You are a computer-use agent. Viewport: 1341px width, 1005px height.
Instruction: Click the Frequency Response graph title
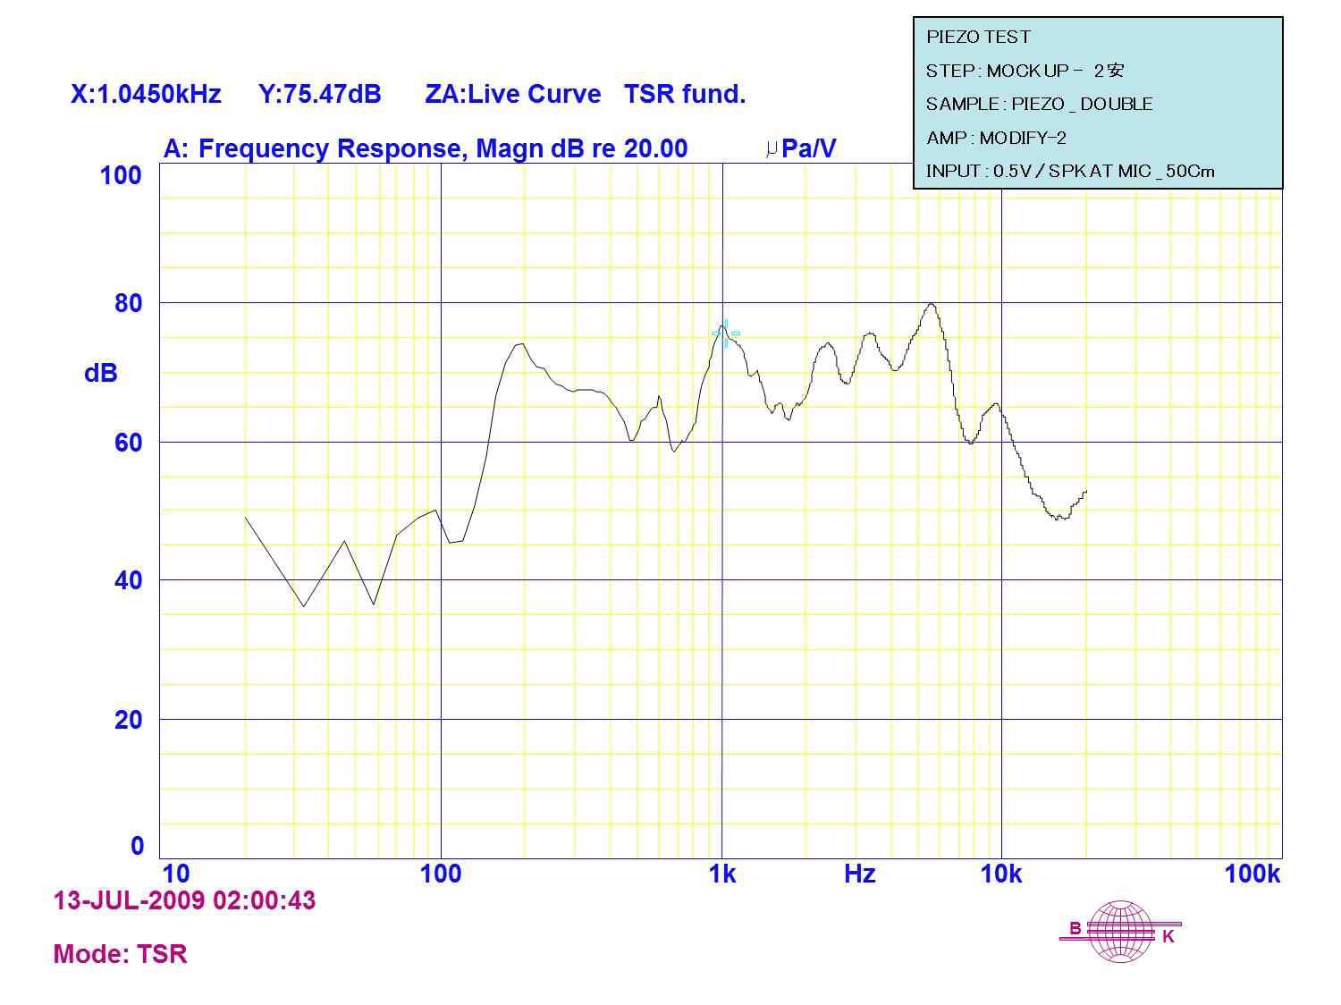tap(426, 148)
